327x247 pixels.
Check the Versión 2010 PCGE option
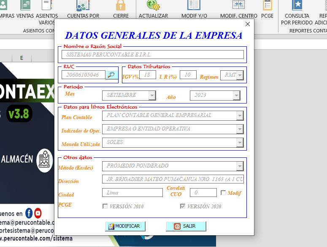pos(105,206)
